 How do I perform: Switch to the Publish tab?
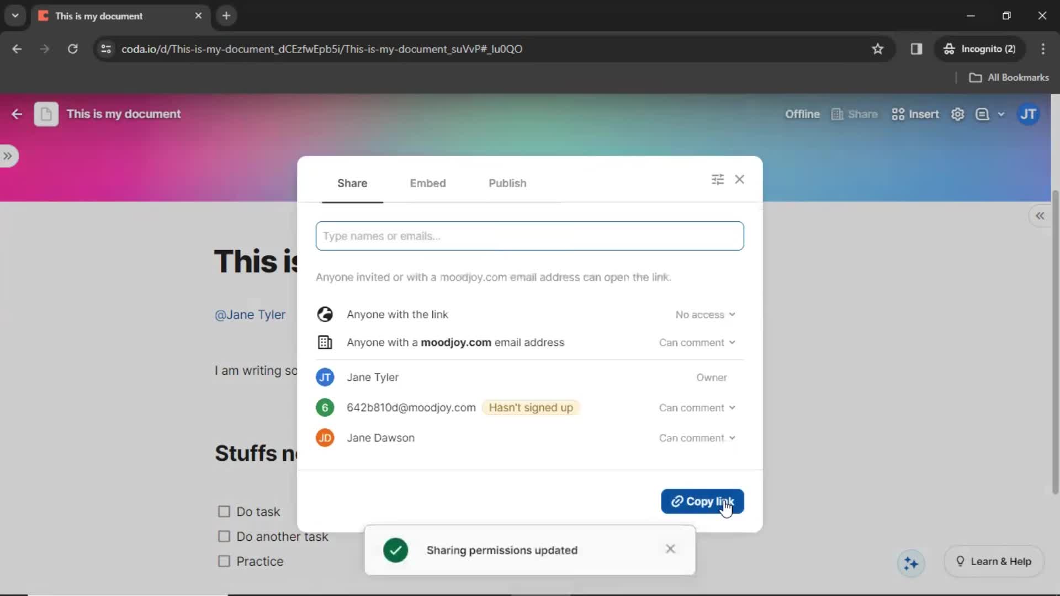[x=507, y=183]
